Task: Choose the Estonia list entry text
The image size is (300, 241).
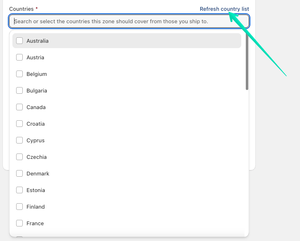Action: 36,190
